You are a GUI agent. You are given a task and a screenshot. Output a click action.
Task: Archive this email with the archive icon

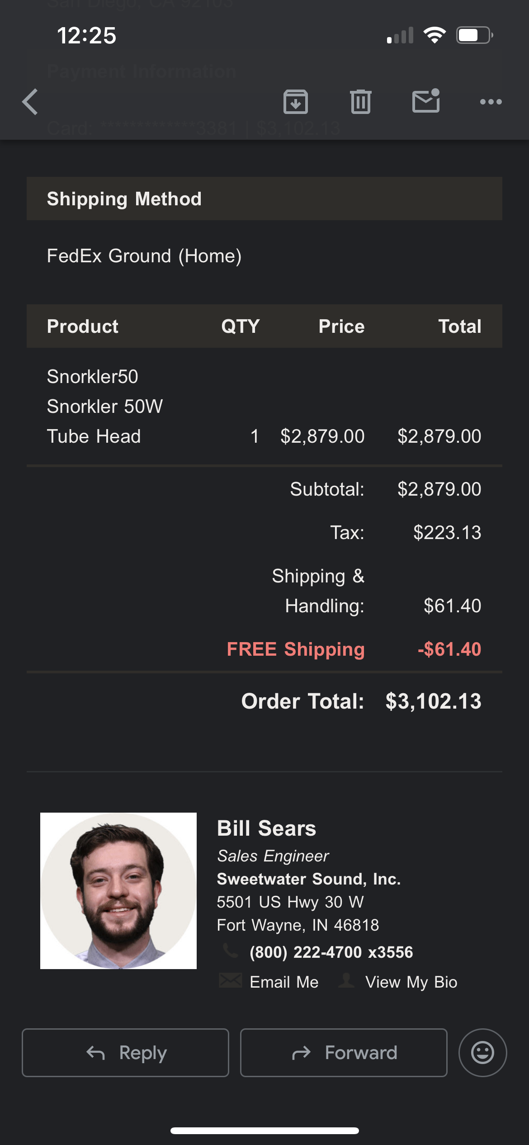[x=296, y=102]
